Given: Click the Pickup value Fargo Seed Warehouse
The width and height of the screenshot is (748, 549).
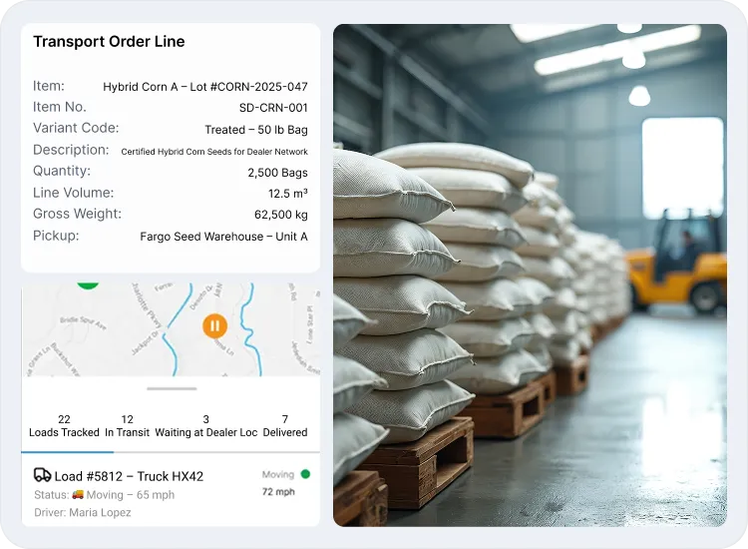Looking at the screenshot, I should click(x=223, y=237).
